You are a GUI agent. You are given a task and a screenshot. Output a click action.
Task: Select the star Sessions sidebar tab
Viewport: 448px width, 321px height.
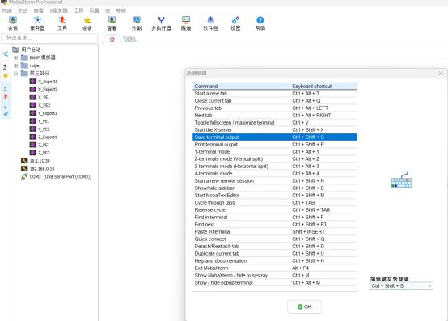(x=6, y=75)
